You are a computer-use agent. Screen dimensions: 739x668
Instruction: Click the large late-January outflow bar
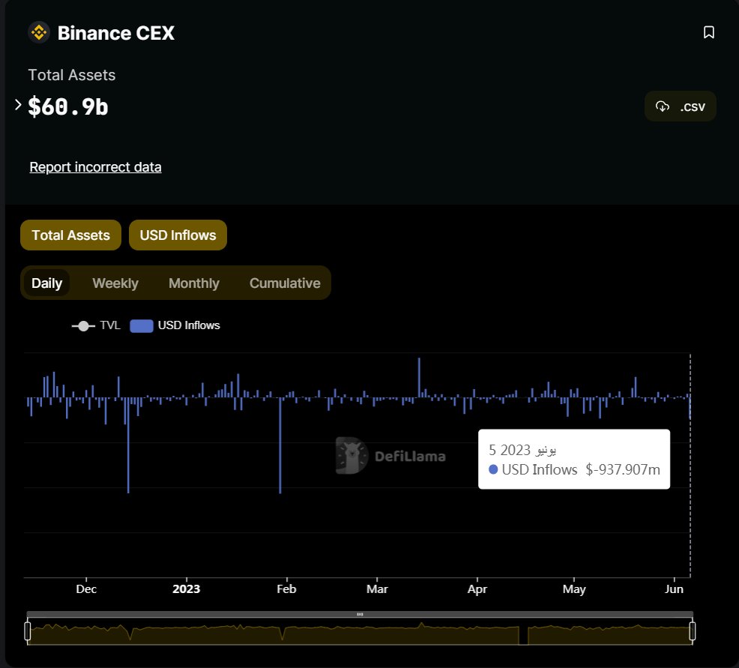pyautogui.click(x=280, y=445)
